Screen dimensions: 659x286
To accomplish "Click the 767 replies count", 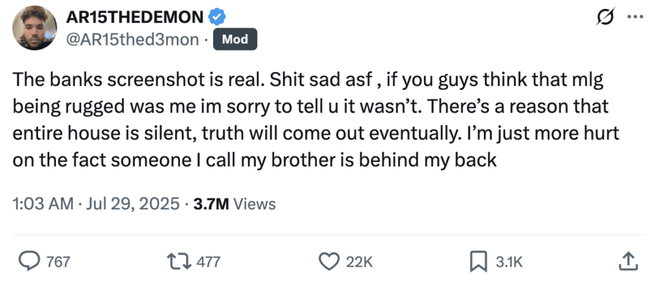I will [x=58, y=262].
